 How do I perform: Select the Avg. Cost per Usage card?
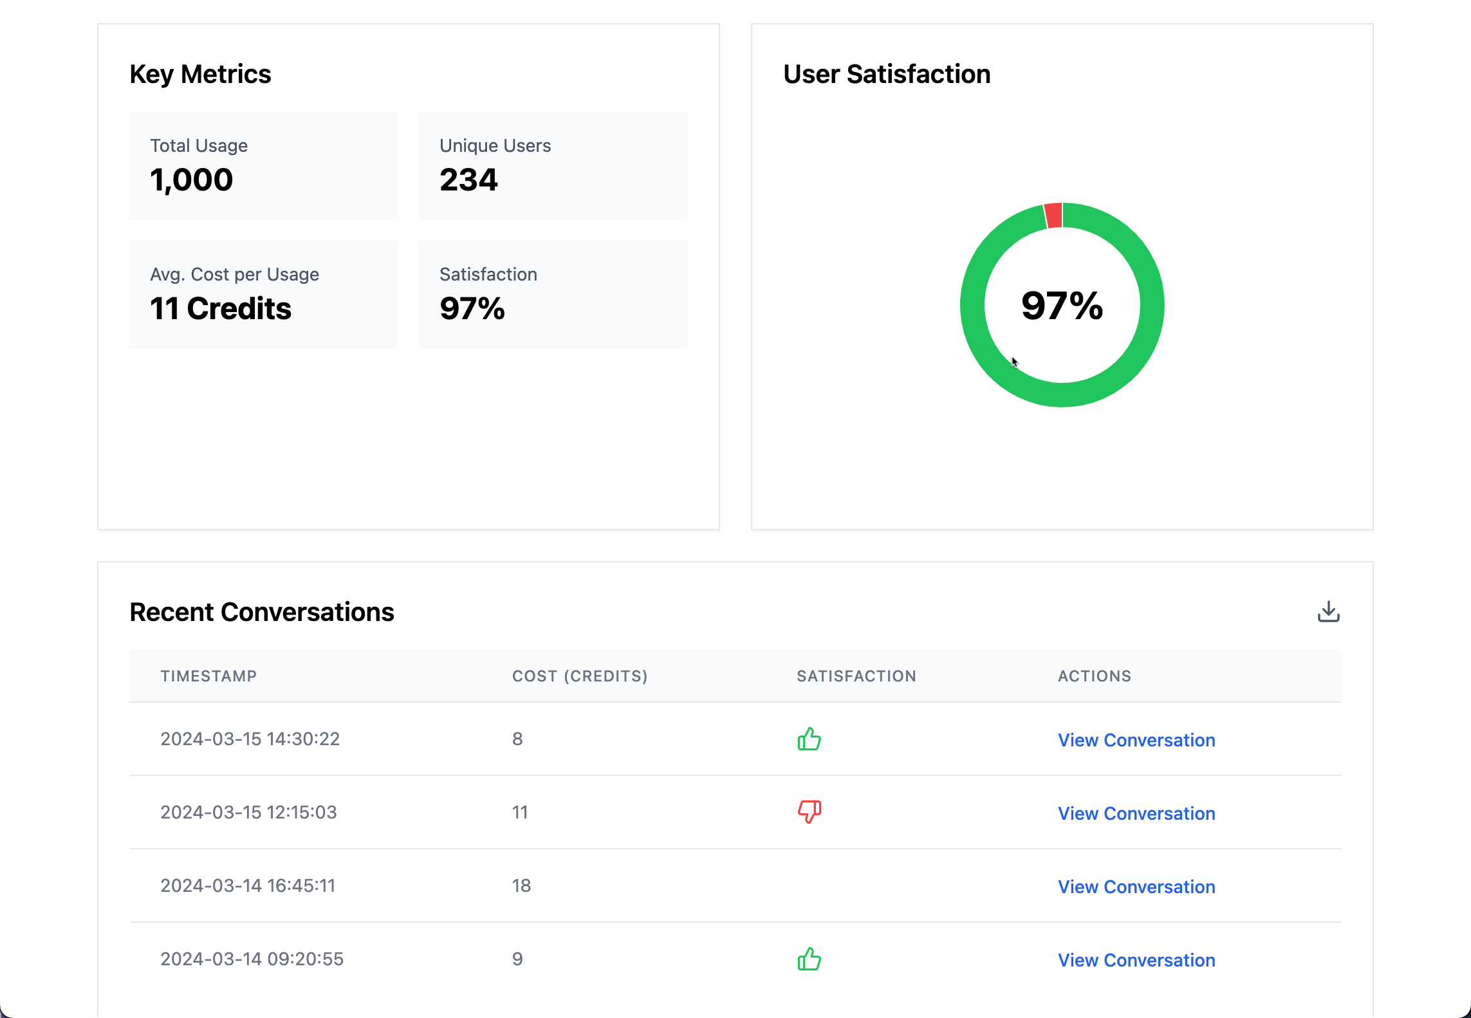pyautogui.click(x=264, y=294)
